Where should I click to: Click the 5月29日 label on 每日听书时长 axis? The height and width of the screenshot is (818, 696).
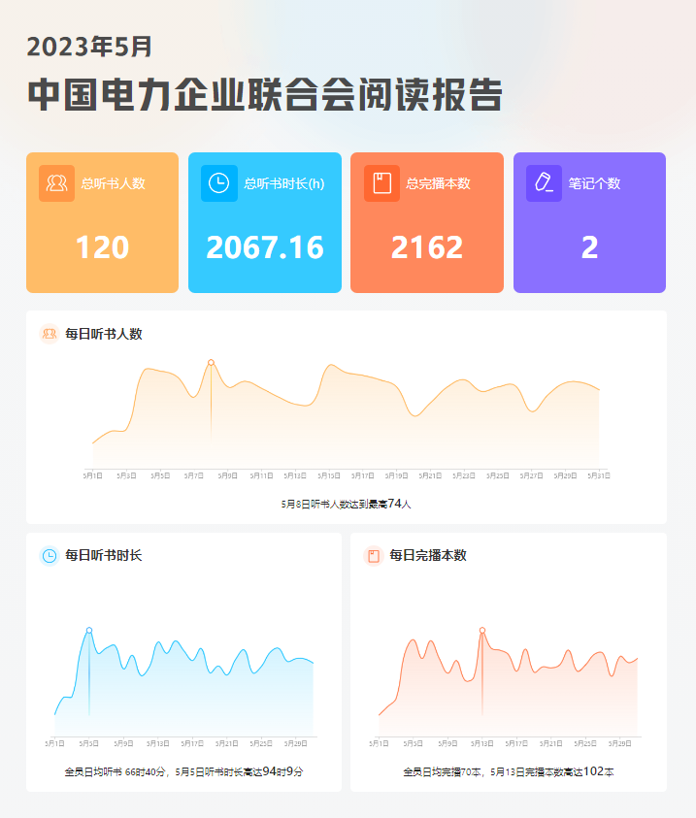click(x=296, y=743)
